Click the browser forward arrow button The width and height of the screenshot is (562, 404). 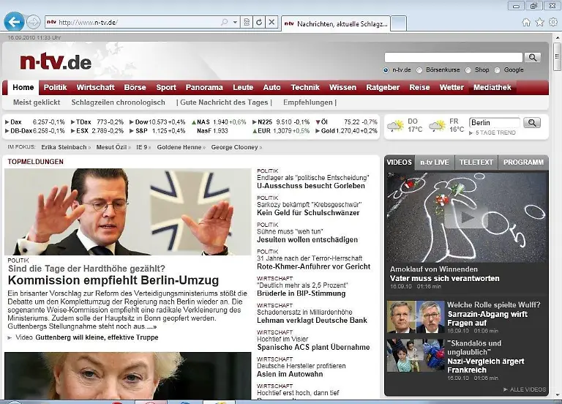[x=34, y=22]
